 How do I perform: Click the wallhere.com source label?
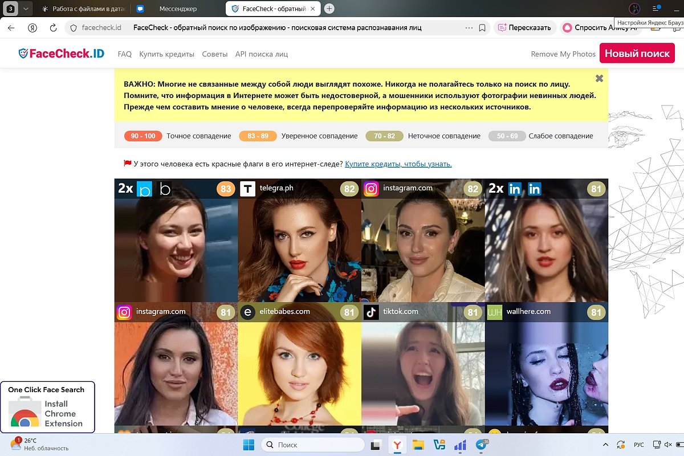point(528,312)
